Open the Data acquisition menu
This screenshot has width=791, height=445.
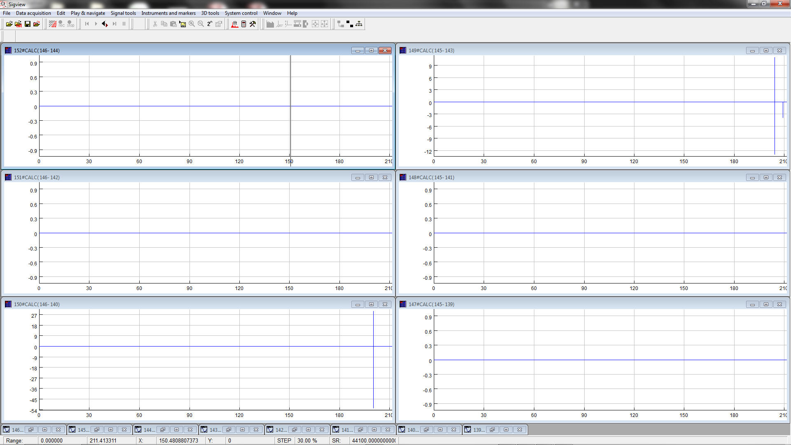pyautogui.click(x=33, y=13)
